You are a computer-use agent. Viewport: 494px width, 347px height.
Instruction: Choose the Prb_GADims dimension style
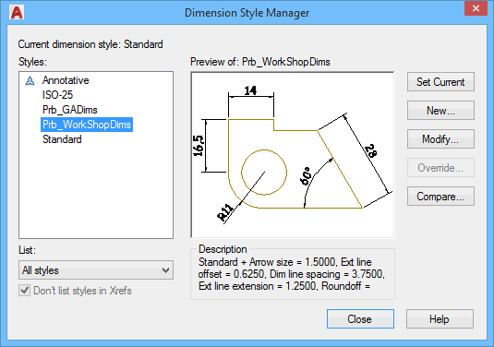69,110
